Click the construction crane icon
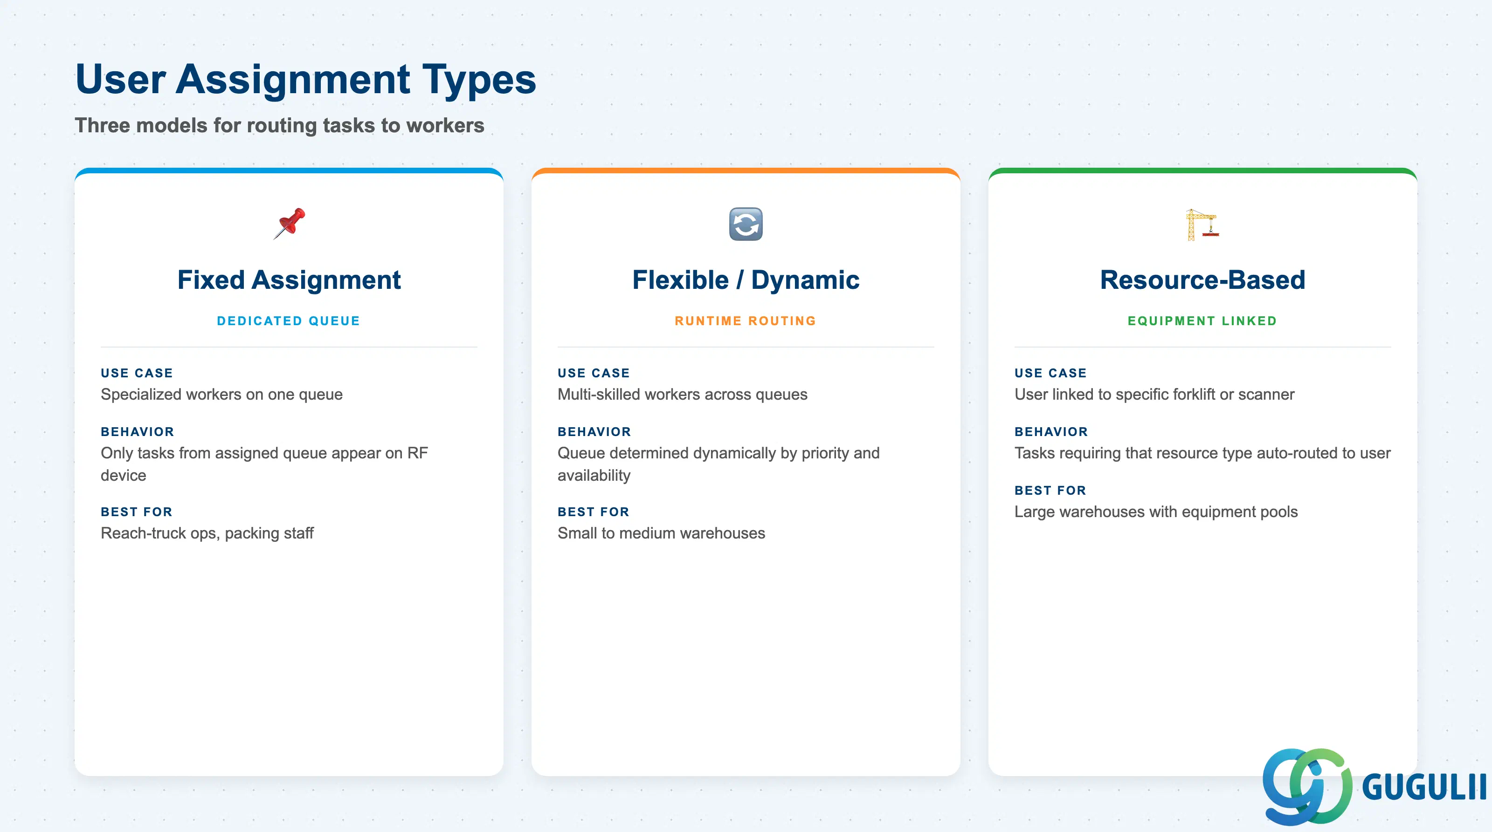1492x832 pixels. pos(1202,224)
